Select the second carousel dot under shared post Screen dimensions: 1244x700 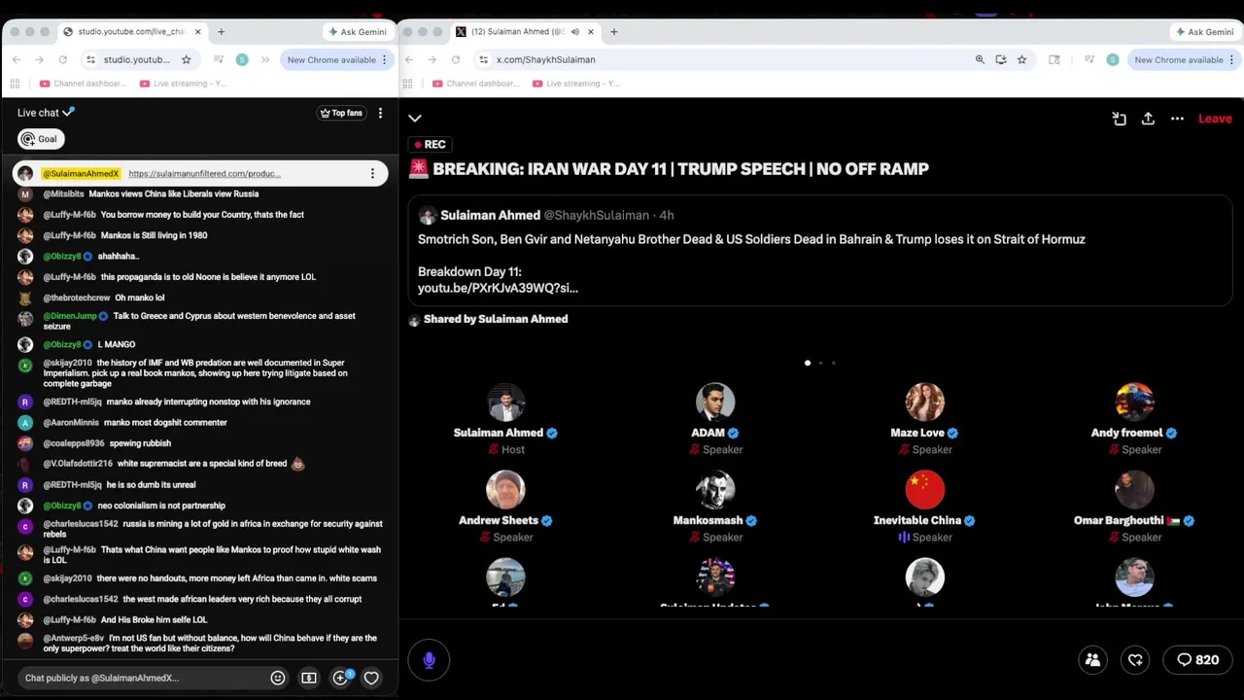tap(820, 363)
